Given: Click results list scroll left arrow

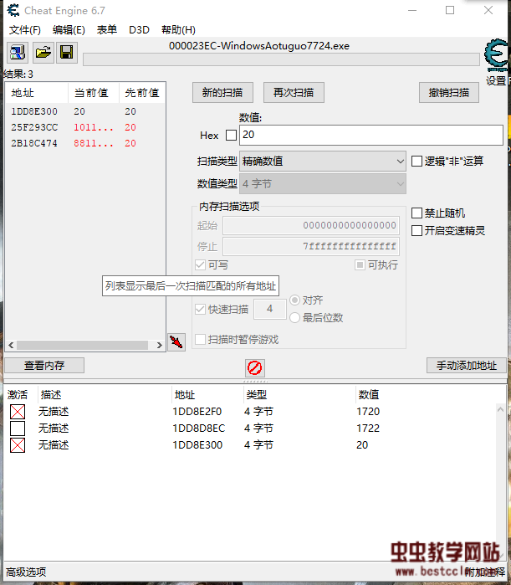Looking at the screenshot, I should coord(11,345).
